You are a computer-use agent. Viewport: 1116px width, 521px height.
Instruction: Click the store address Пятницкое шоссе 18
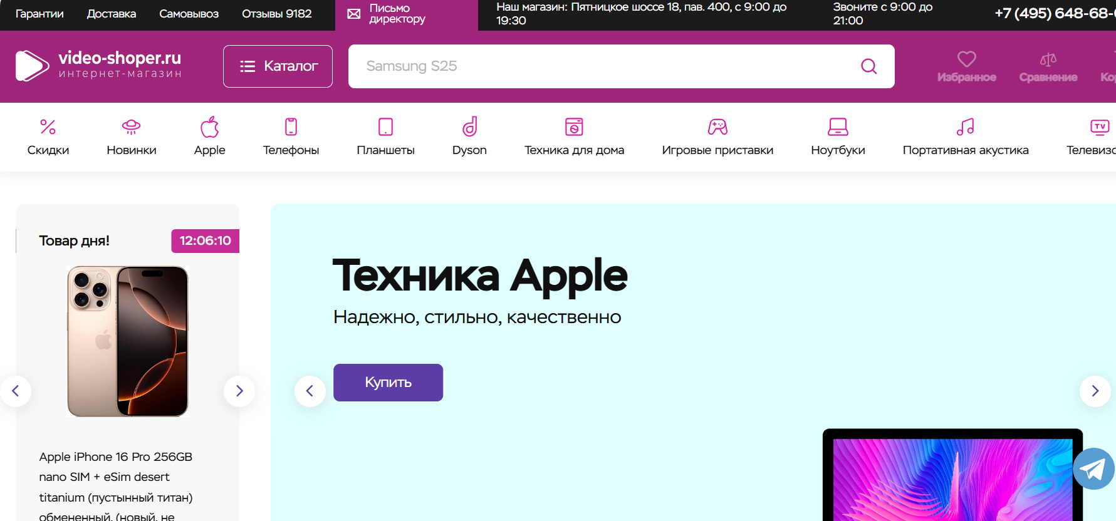click(x=642, y=14)
